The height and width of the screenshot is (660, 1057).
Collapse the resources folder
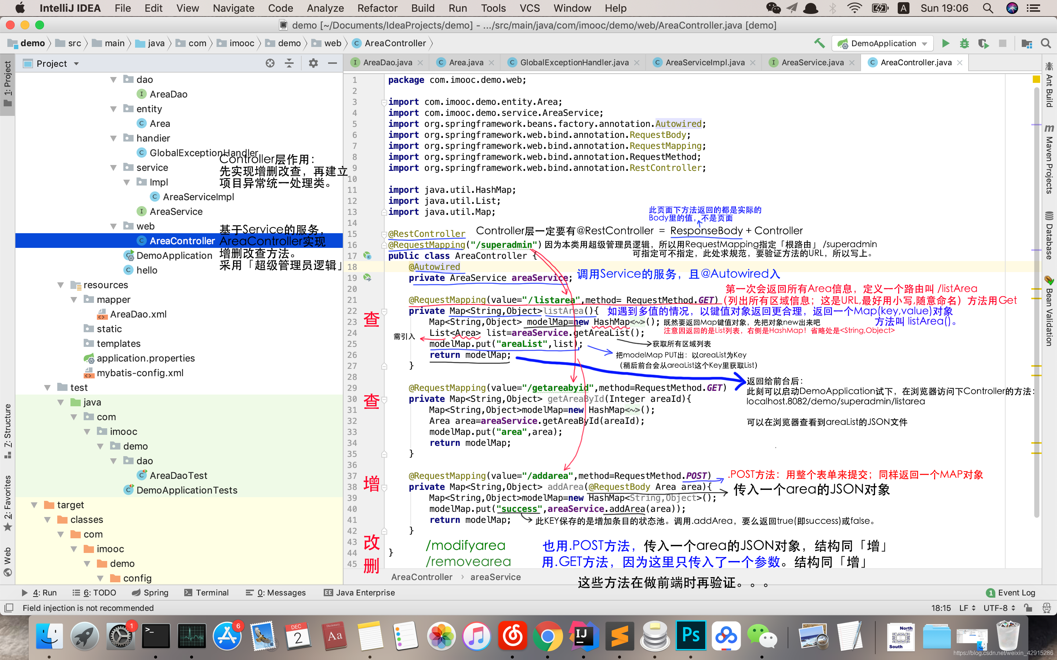61,285
